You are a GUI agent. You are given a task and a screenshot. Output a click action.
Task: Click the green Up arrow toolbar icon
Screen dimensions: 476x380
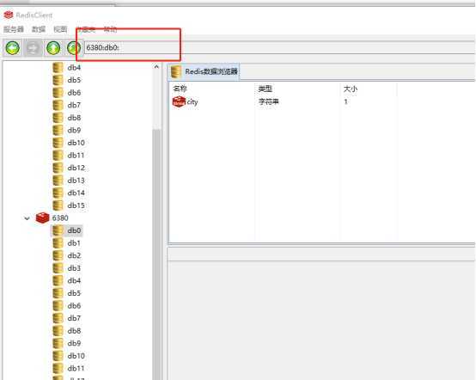point(53,48)
